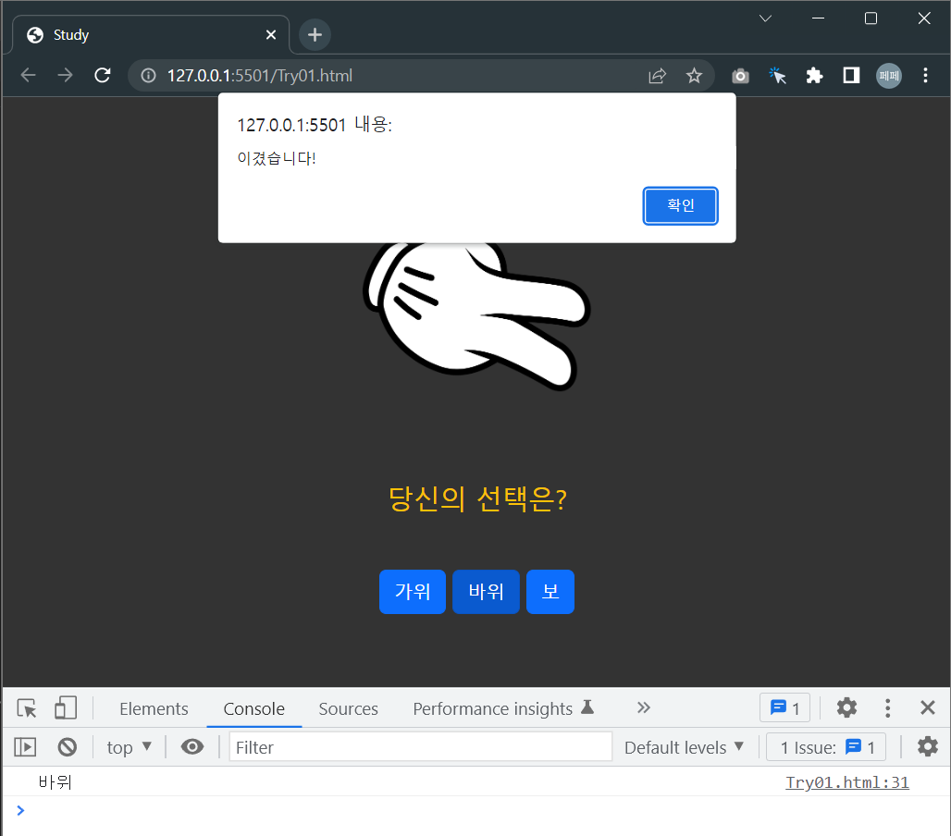Switch to the Sources tab
This screenshot has height=836, width=951.
click(348, 708)
